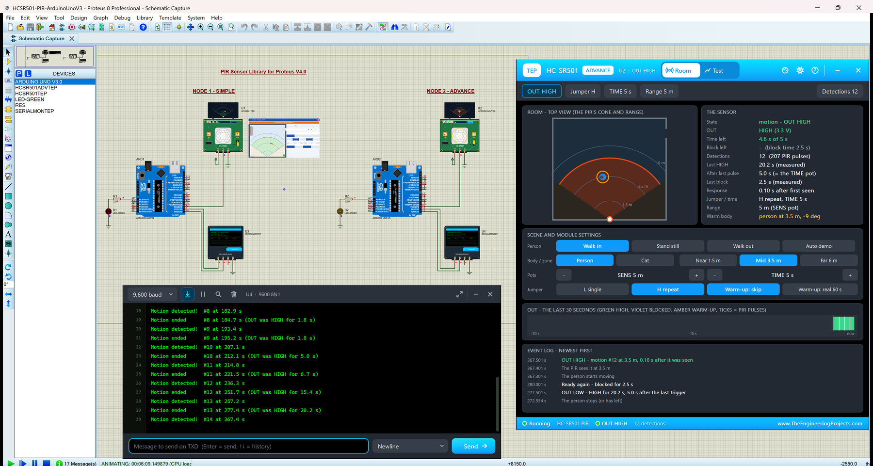Pause the simulation with the pause control

point(35,463)
